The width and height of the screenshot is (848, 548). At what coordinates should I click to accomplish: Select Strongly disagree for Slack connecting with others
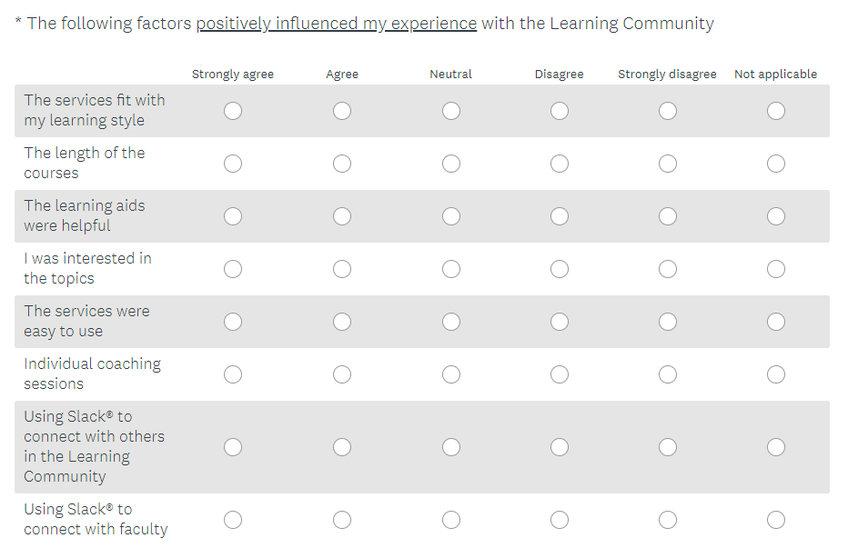pos(668,447)
